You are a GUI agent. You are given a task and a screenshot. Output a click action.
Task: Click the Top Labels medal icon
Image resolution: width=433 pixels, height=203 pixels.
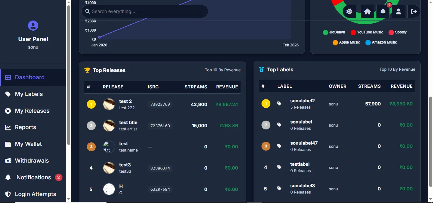pyautogui.click(x=262, y=69)
